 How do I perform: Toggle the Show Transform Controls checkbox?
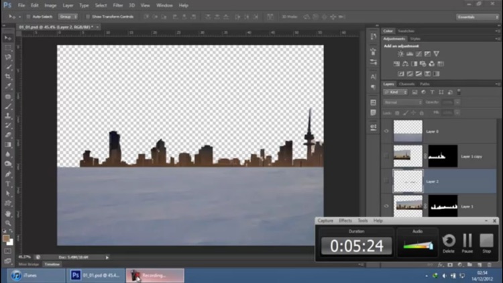pyautogui.click(x=88, y=17)
